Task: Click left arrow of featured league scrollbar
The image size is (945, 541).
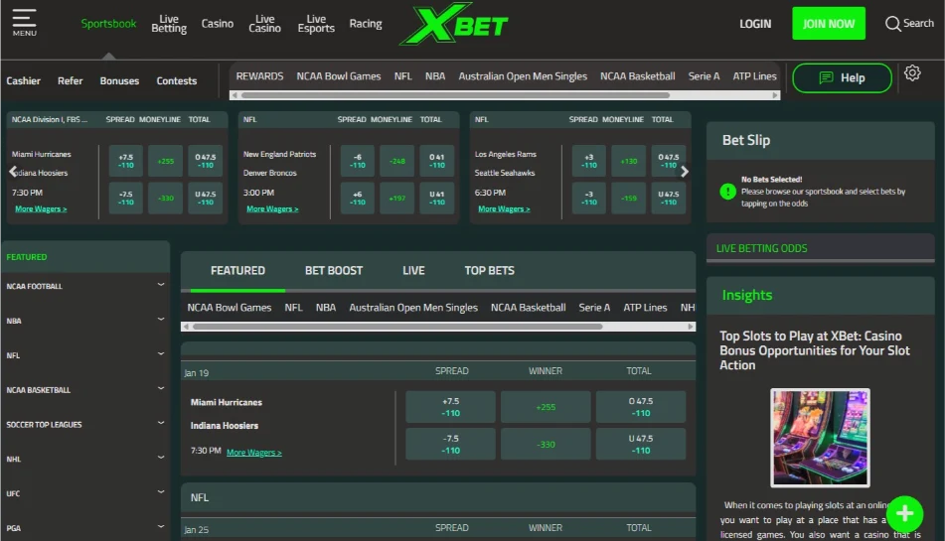Action: pos(186,327)
